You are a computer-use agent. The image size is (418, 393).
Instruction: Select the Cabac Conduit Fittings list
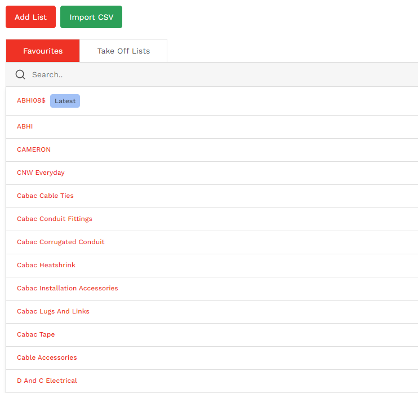coord(55,219)
